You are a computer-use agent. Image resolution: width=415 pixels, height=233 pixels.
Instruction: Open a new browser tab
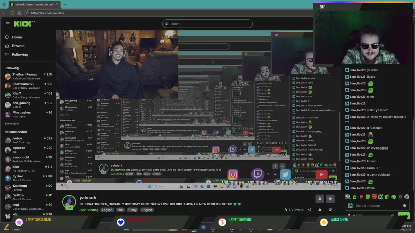tap(65, 5)
